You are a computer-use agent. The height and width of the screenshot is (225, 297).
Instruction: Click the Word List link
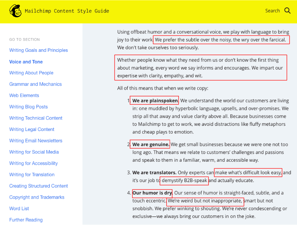pyautogui.click(x=19, y=209)
